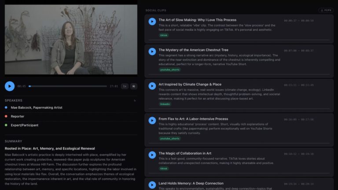Click the 00:45 current time label

[22, 86]
